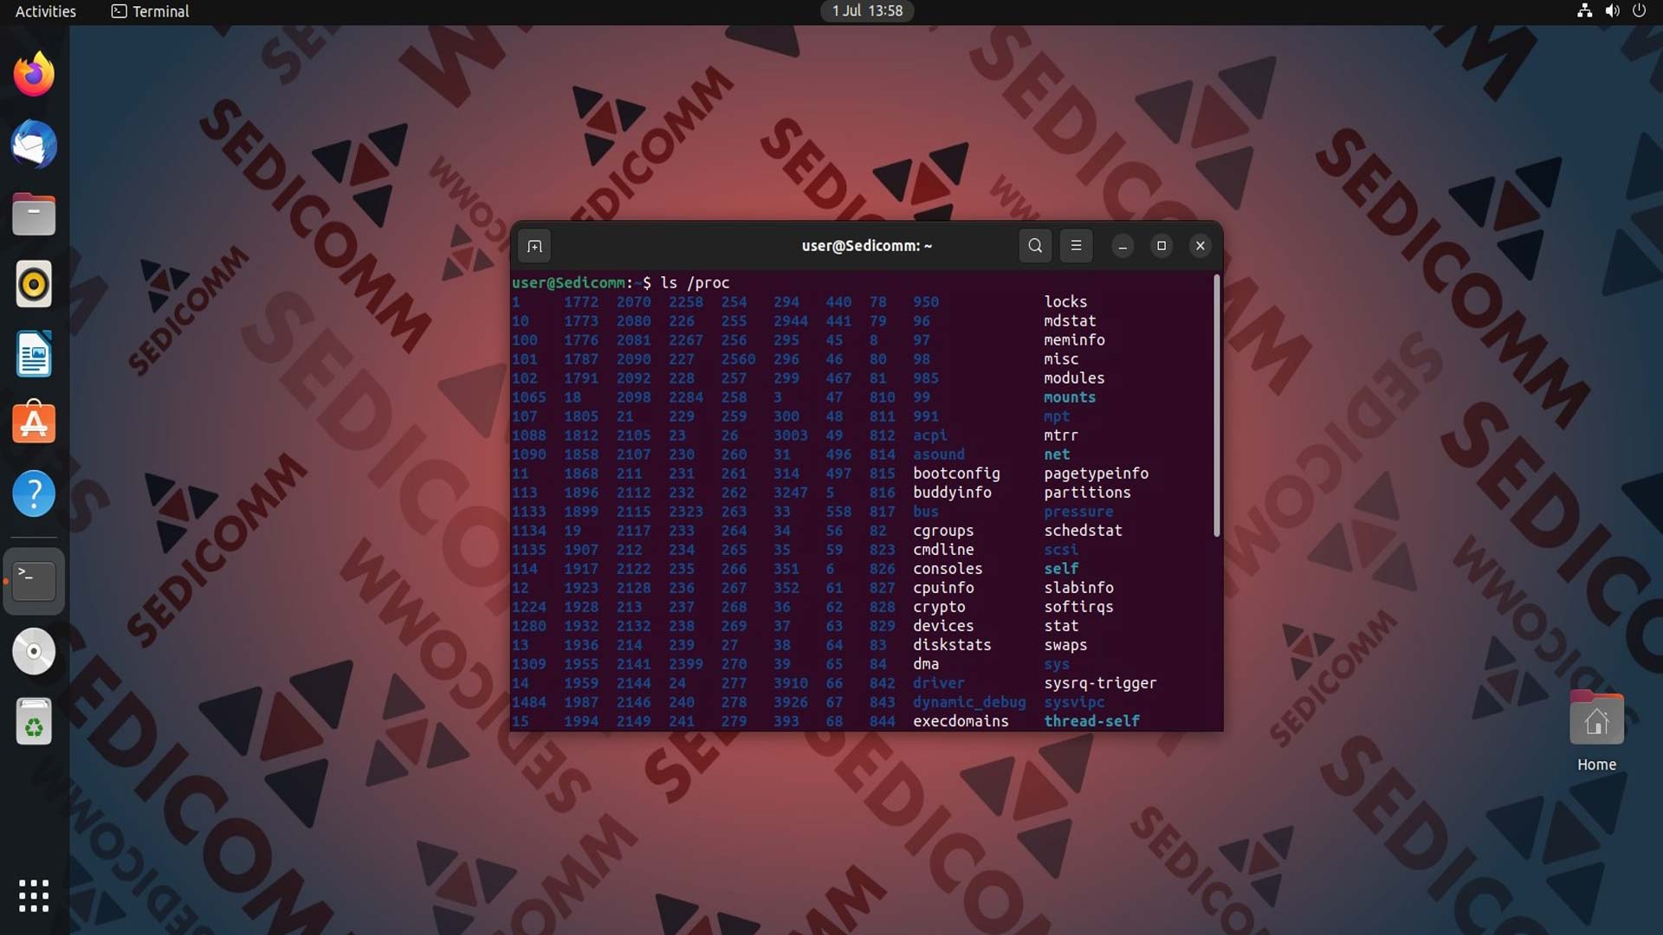Open the terminal search tool

[1035, 246]
